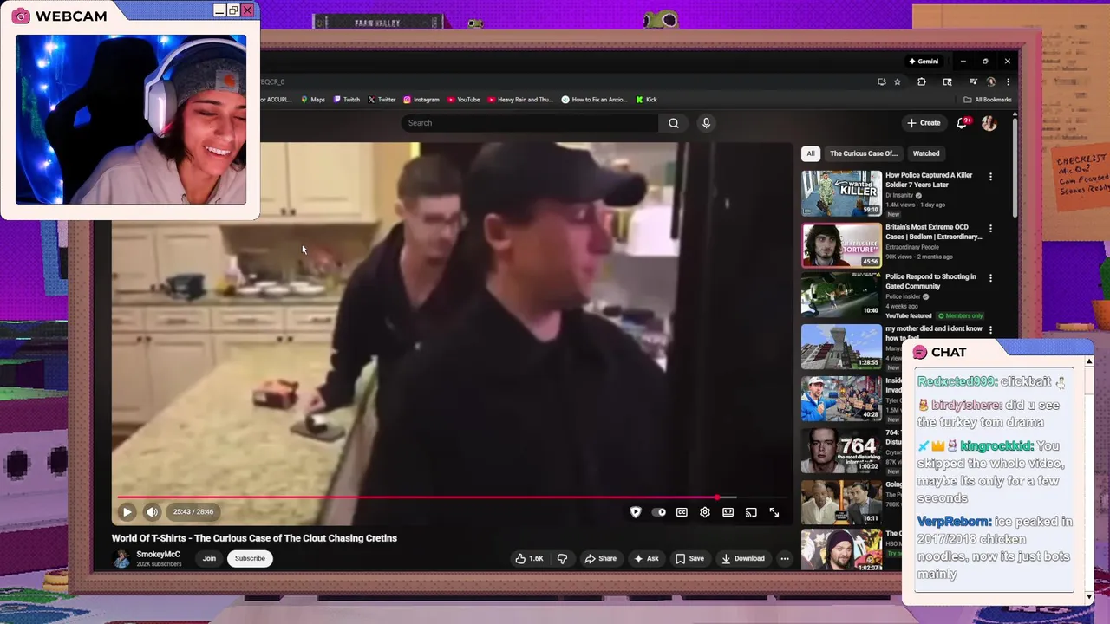Switch the player to theater mode
The height and width of the screenshot is (624, 1110).
coord(728,512)
